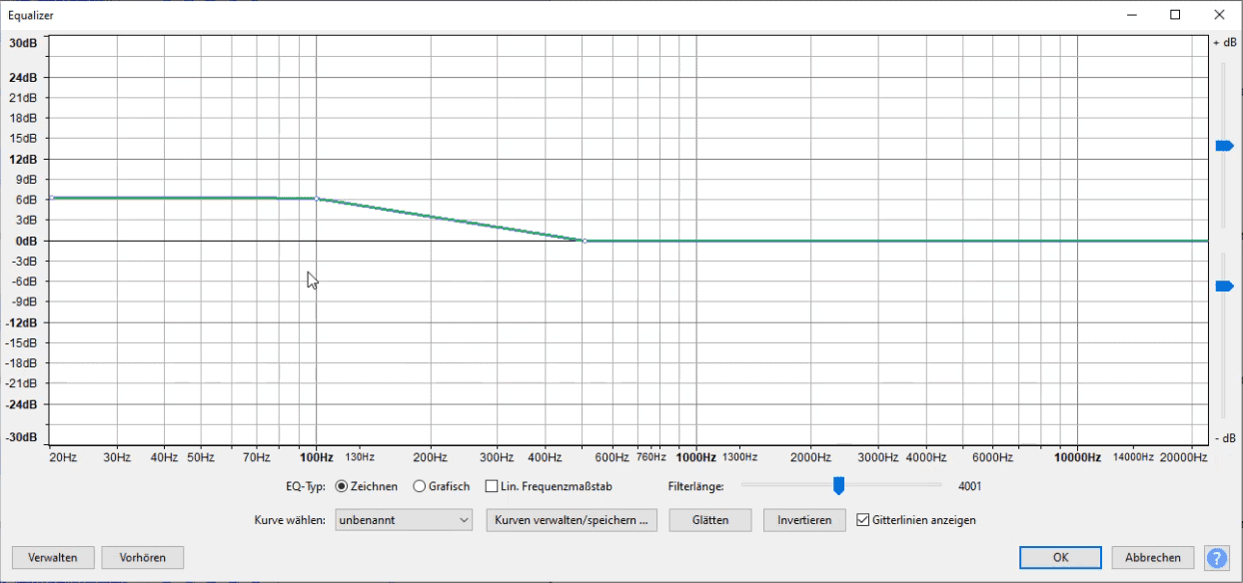
Task: Select the Zeichnen EQ type radio button
Action: (x=342, y=486)
